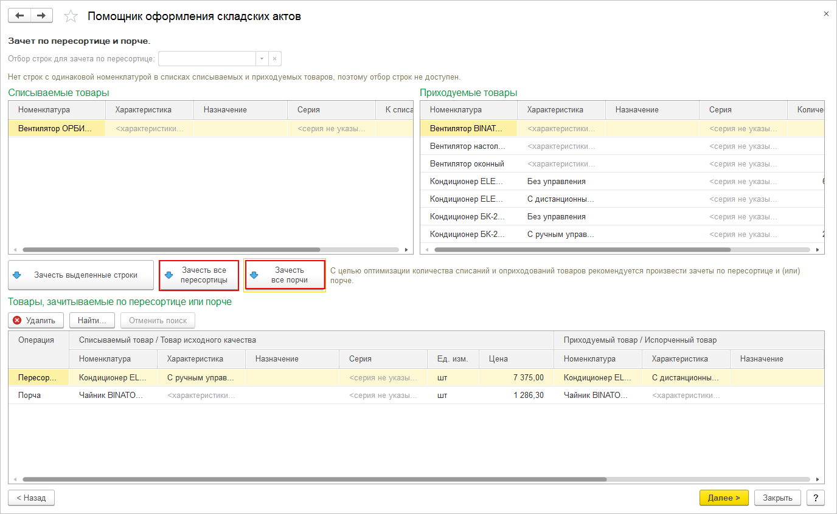Delete selected row with Удалить button
The width and height of the screenshot is (837, 514).
coord(35,320)
